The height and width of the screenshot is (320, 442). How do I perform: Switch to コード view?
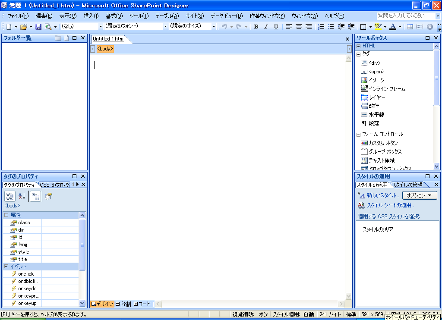pyautogui.click(x=142, y=304)
